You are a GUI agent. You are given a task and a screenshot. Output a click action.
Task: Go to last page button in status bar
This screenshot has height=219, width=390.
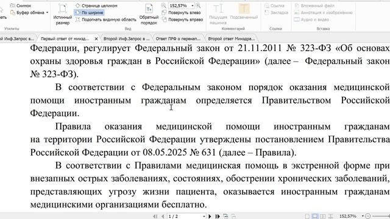click(x=218, y=217)
